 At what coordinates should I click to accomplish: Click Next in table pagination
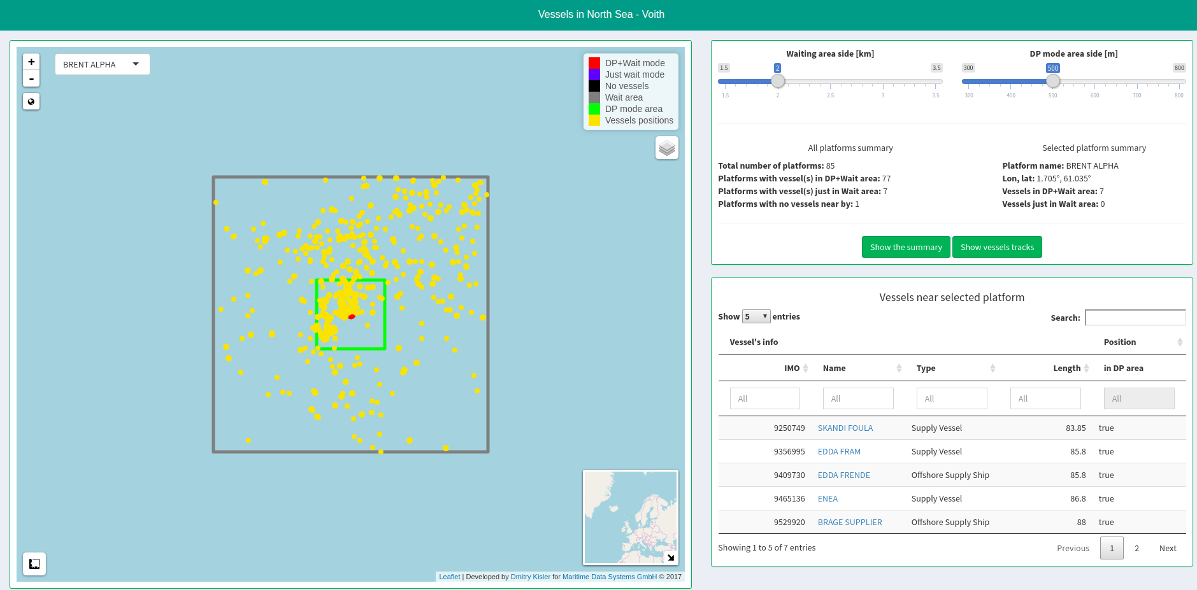(x=1167, y=548)
